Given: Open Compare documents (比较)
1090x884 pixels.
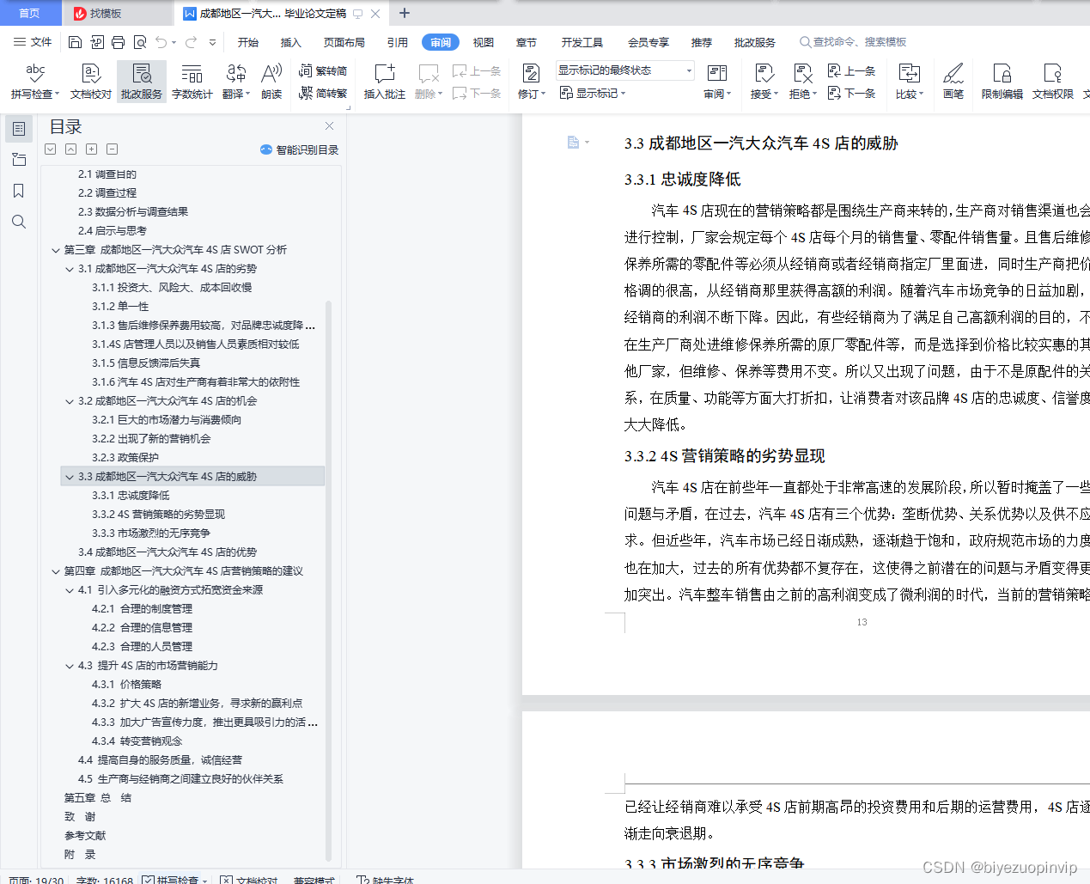Looking at the screenshot, I should click(x=910, y=82).
